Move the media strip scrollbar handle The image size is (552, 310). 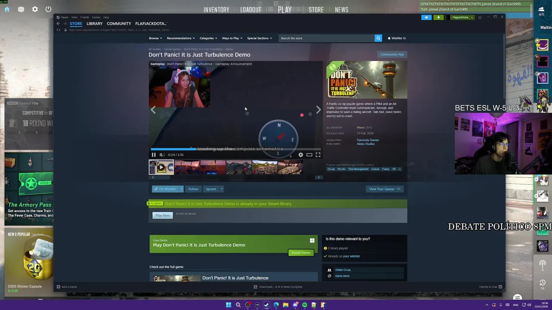[163, 177]
